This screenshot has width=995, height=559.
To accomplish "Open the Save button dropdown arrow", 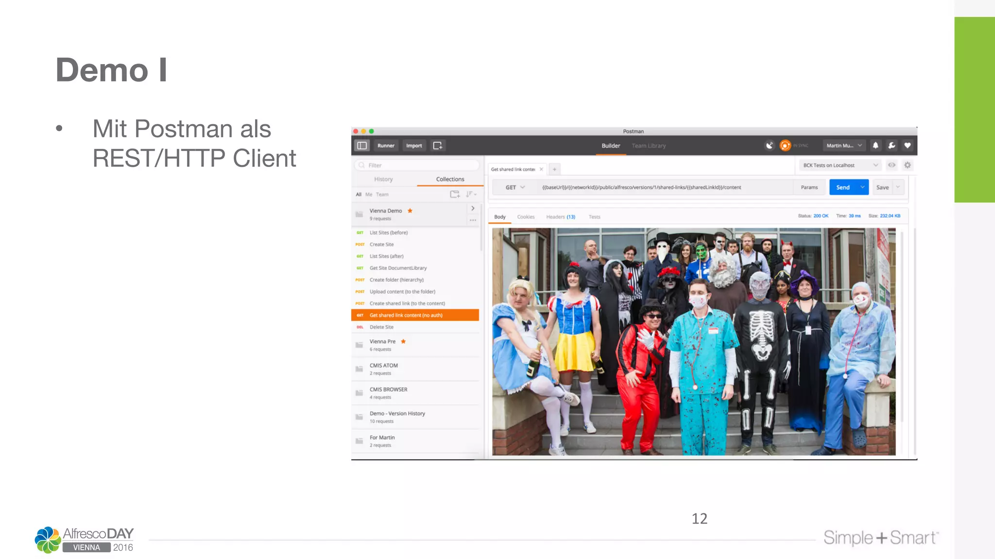I will point(898,187).
